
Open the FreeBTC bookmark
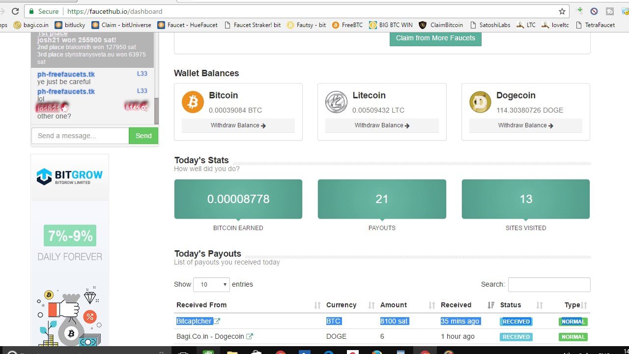point(347,25)
